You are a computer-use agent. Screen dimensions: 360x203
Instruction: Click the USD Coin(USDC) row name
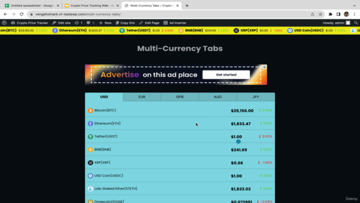[109, 175]
